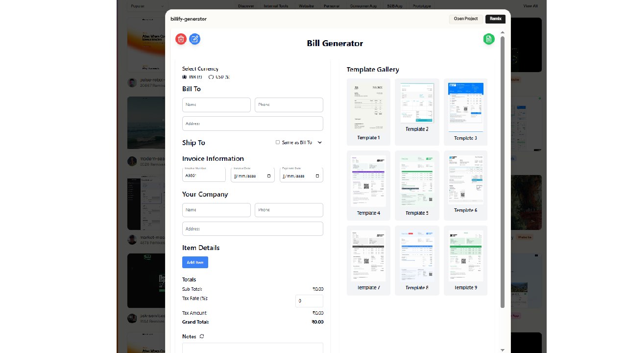Viewport: 627px width, 353px height.
Task: Select the USD currency radio button
Action: [211, 77]
